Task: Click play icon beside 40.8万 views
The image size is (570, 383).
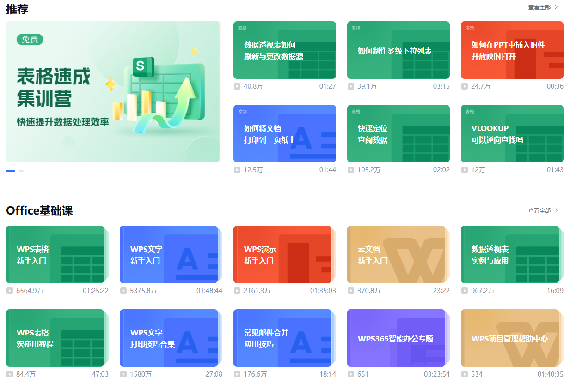Action: tap(237, 86)
